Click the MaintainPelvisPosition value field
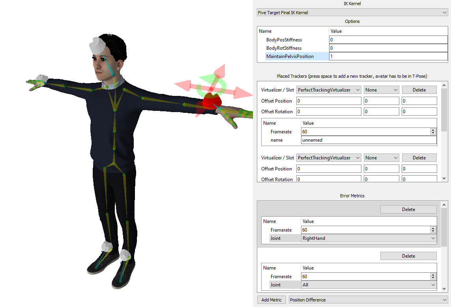Viewport: 451px width, 307px height. coord(388,56)
